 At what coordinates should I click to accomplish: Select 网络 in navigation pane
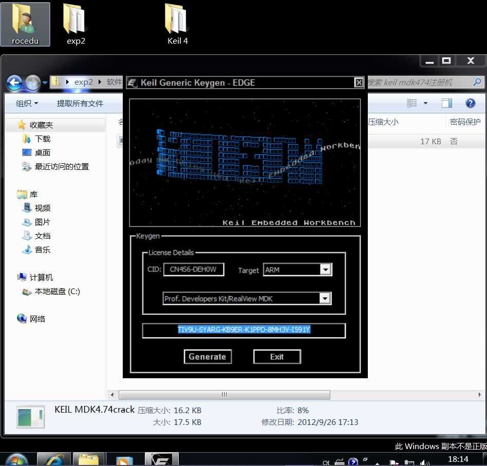(x=38, y=319)
